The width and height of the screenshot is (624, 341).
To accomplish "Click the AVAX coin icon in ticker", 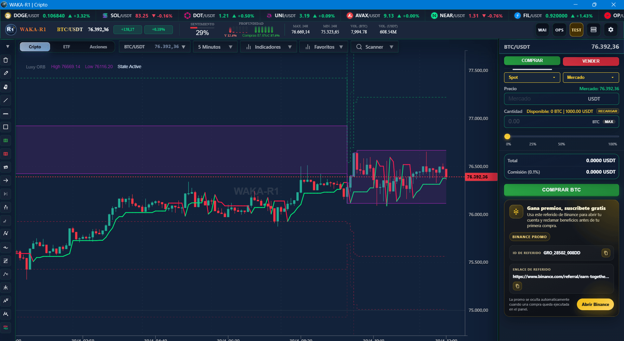I will [350, 16].
